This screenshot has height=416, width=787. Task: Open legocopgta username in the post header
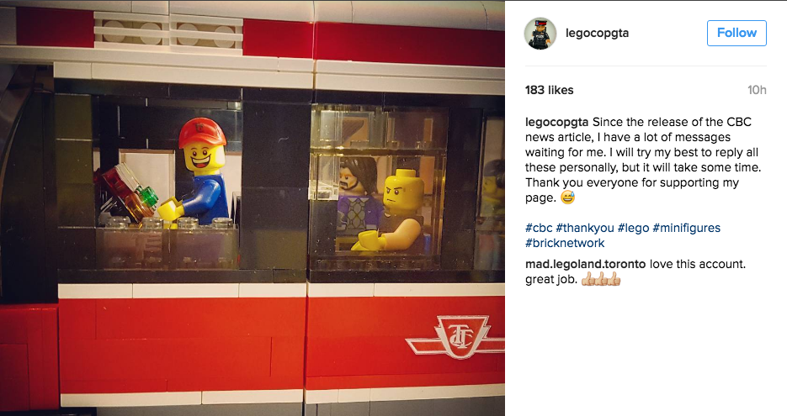point(597,33)
